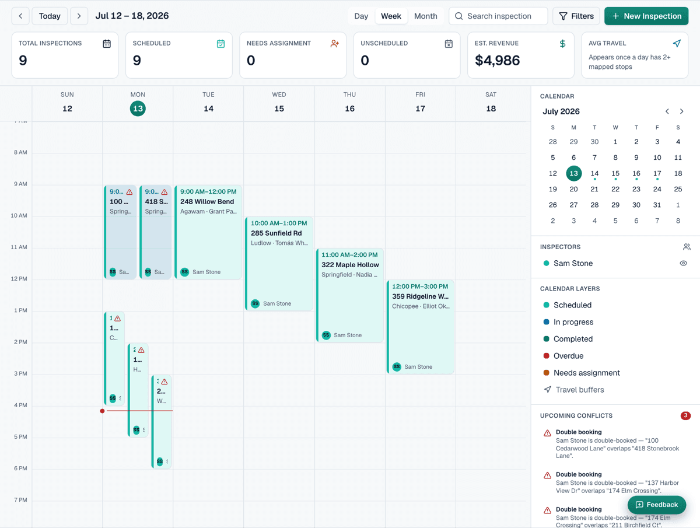Open the Filters menu
Image resolution: width=700 pixels, height=528 pixels.
point(576,16)
